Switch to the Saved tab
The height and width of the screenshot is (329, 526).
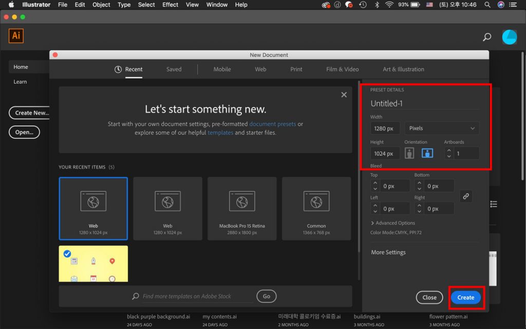coord(174,69)
